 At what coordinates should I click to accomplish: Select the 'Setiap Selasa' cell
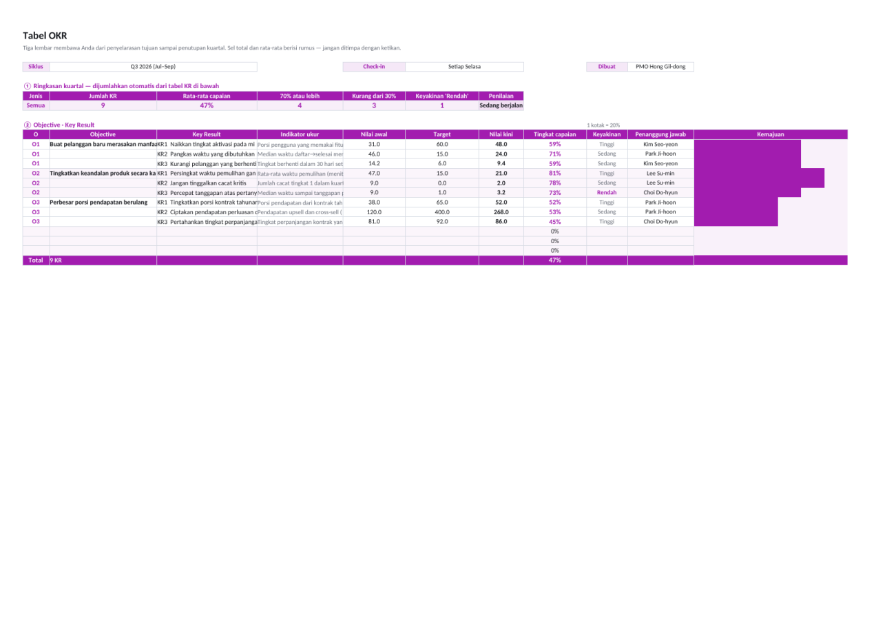(x=464, y=67)
